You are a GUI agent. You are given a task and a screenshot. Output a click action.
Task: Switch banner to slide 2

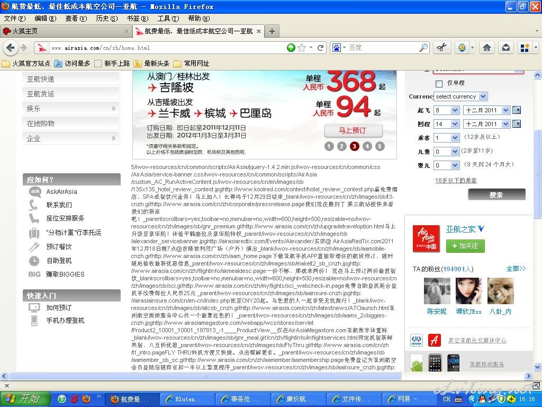(341, 146)
